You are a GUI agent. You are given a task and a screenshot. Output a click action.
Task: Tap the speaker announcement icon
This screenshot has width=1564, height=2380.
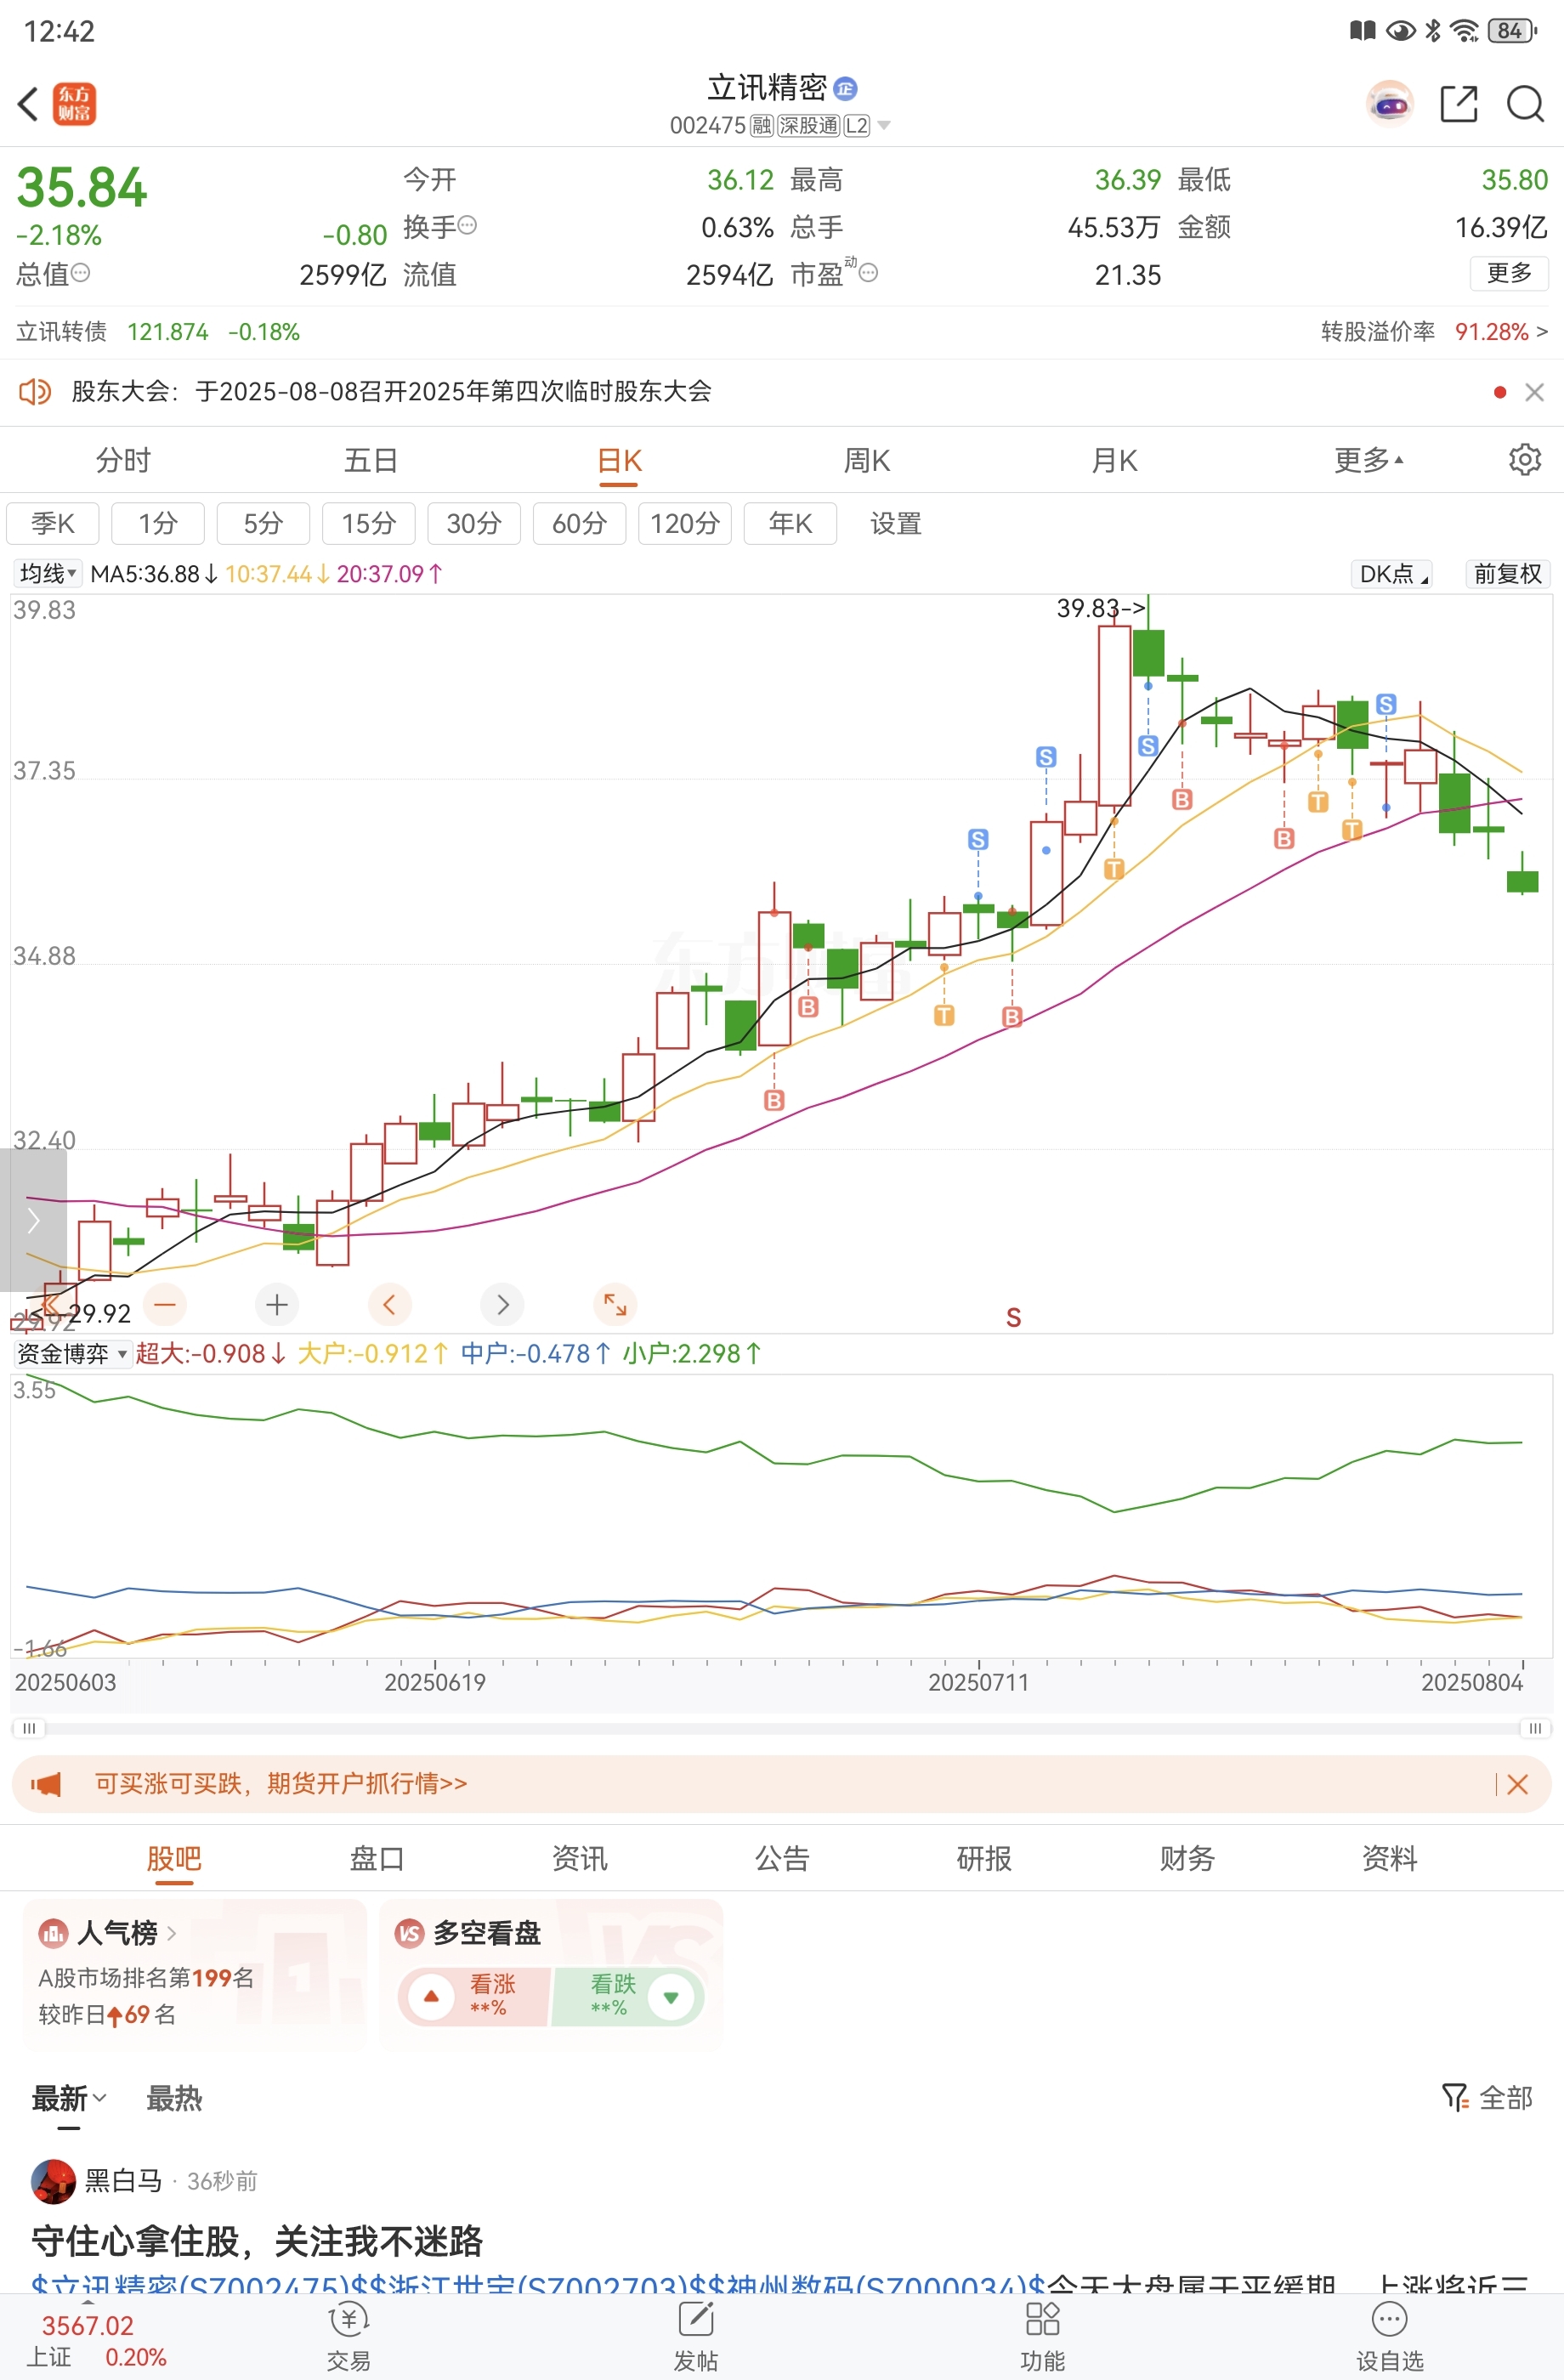(x=35, y=391)
